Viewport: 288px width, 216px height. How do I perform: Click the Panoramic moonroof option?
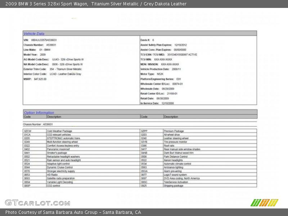click(x=58, y=149)
